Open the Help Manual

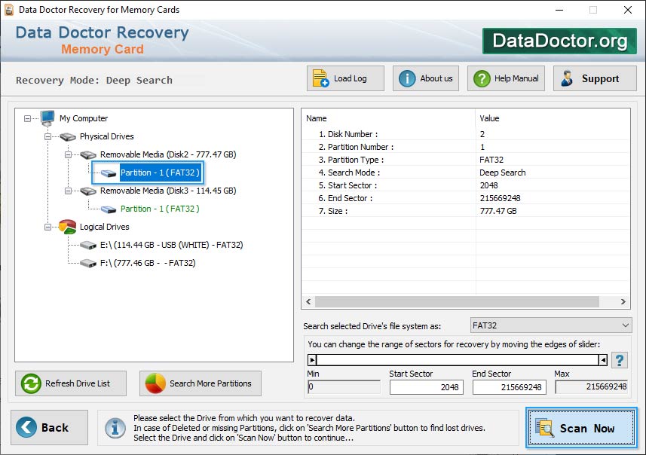[506, 78]
